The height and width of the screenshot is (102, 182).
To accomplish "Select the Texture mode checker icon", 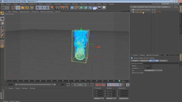I will click(2, 23).
